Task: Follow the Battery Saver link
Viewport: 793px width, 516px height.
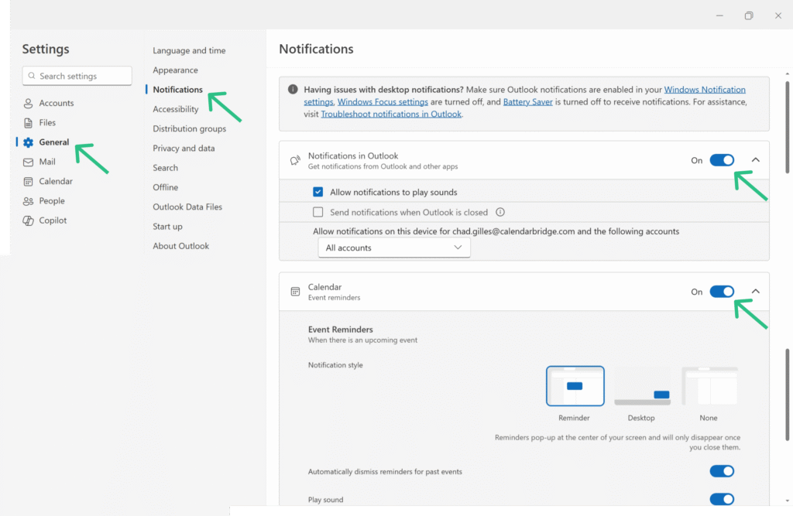Action: [x=527, y=101]
